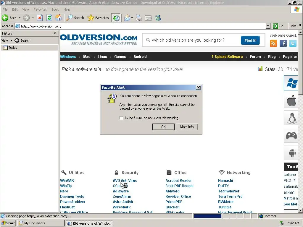Open Favorites star toolbar button
Viewport: 303px width, 227px height.
[98, 18]
